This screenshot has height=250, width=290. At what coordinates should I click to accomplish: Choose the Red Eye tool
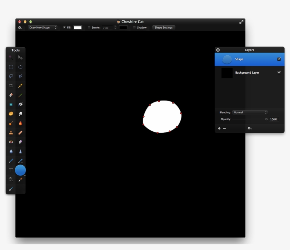click(11, 142)
